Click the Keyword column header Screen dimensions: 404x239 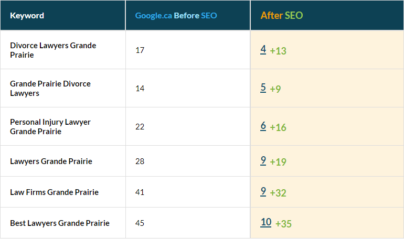[x=27, y=15]
